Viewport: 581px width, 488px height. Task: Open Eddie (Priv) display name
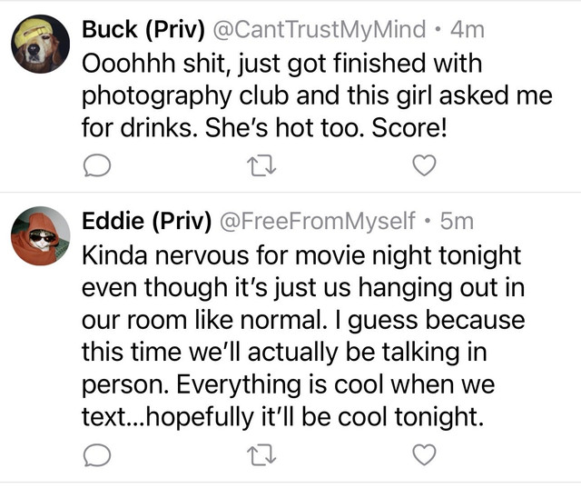point(147,221)
